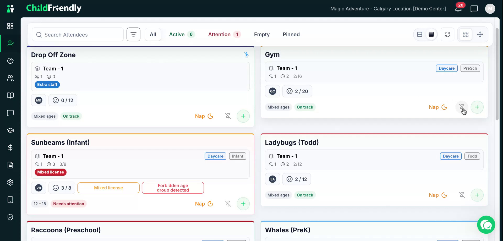
Task: Start Nap in Ladybugs (Todd) room
Action: pyautogui.click(x=438, y=195)
